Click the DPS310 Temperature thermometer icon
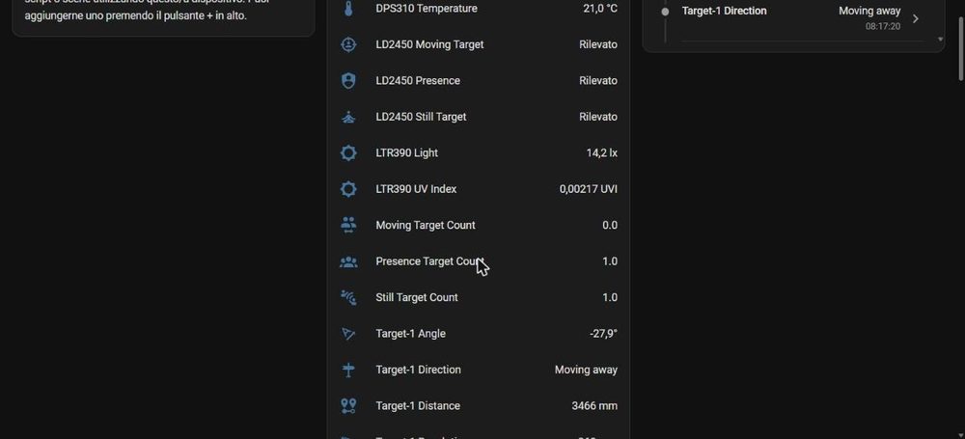 click(348, 9)
